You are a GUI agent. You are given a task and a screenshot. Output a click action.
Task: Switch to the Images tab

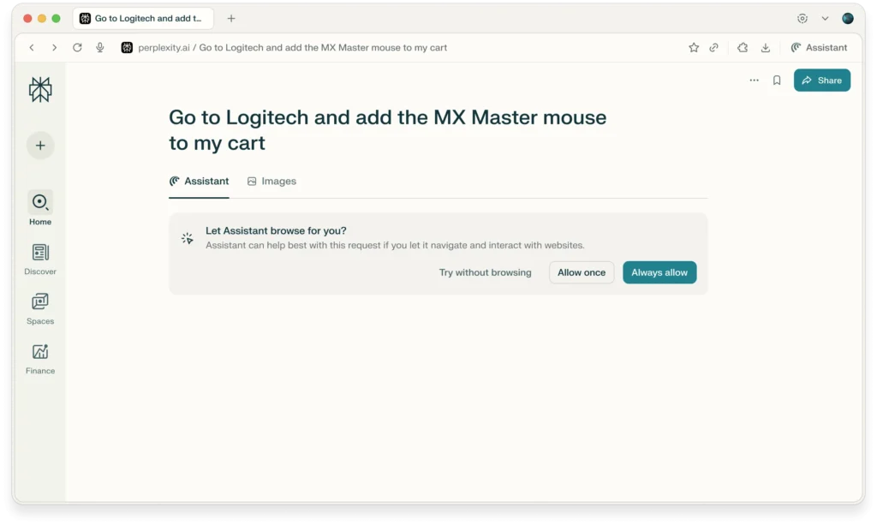tap(271, 181)
